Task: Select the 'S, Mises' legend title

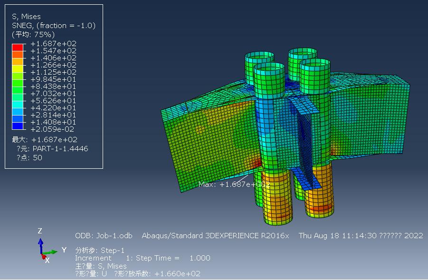Action: [26, 16]
